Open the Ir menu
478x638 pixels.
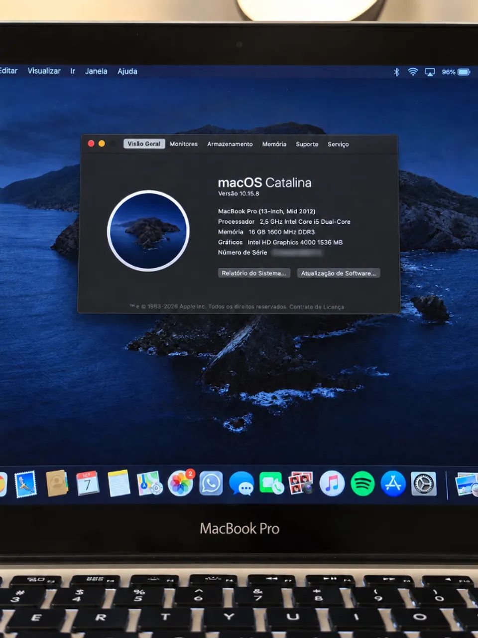(x=73, y=71)
